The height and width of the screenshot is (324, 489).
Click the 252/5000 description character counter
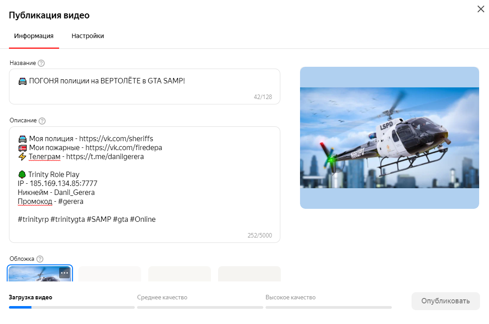coord(260,235)
